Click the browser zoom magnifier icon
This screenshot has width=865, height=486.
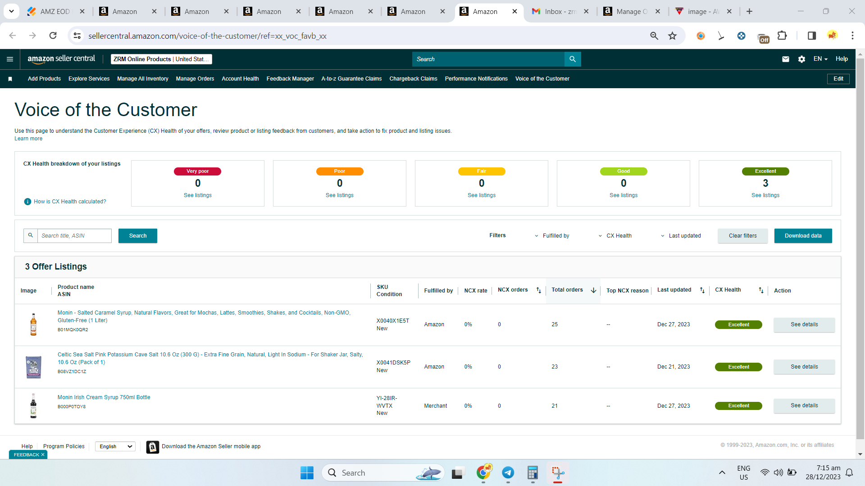click(654, 36)
